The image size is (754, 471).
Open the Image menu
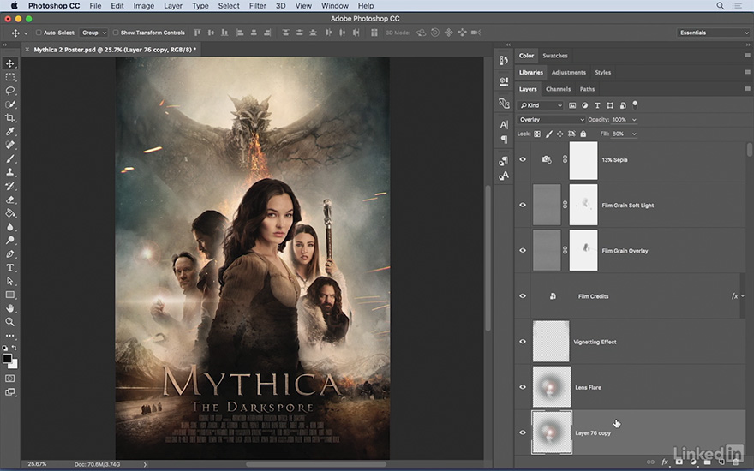coord(143,6)
